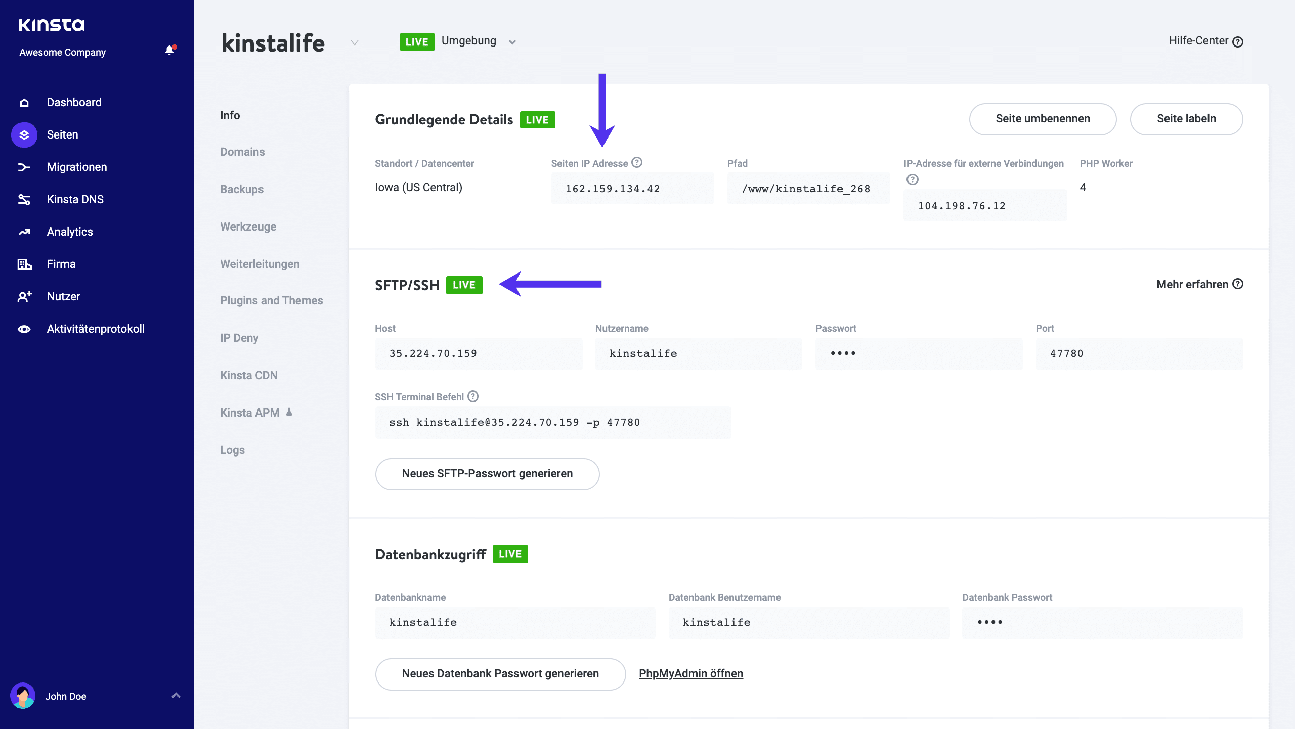The width and height of the screenshot is (1295, 729).
Task: Click Neues SFTP-Passwort generieren
Action: (x=487, y=474)
